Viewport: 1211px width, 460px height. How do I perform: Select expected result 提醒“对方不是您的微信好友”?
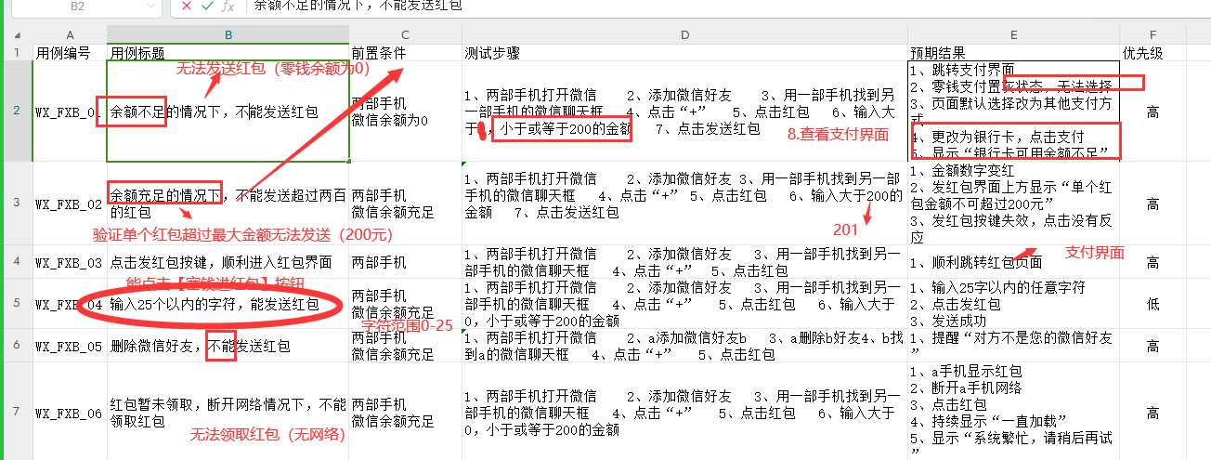tap(1013, 345)
